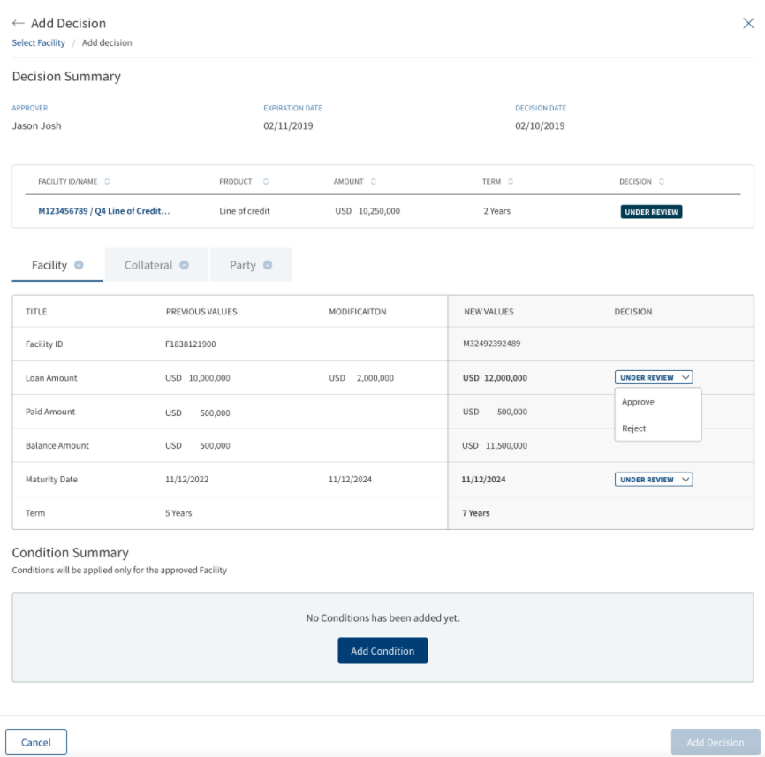This screenshot has height=757, width=765.
Task: Click the checkmark icon on Facility tab
Action: [79, 265]
